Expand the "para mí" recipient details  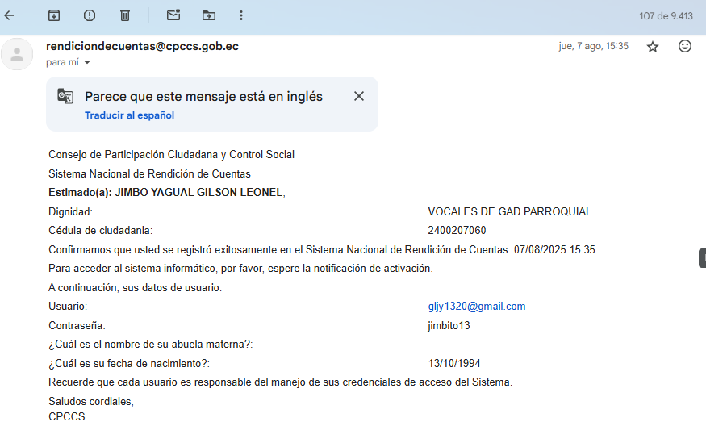point(87,62)
